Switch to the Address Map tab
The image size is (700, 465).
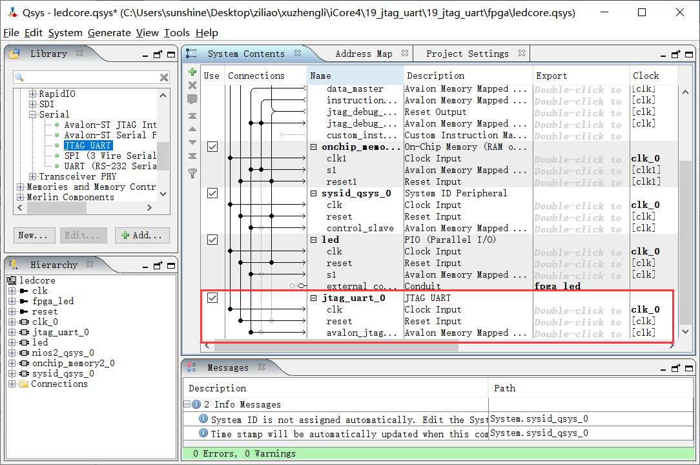364,54
